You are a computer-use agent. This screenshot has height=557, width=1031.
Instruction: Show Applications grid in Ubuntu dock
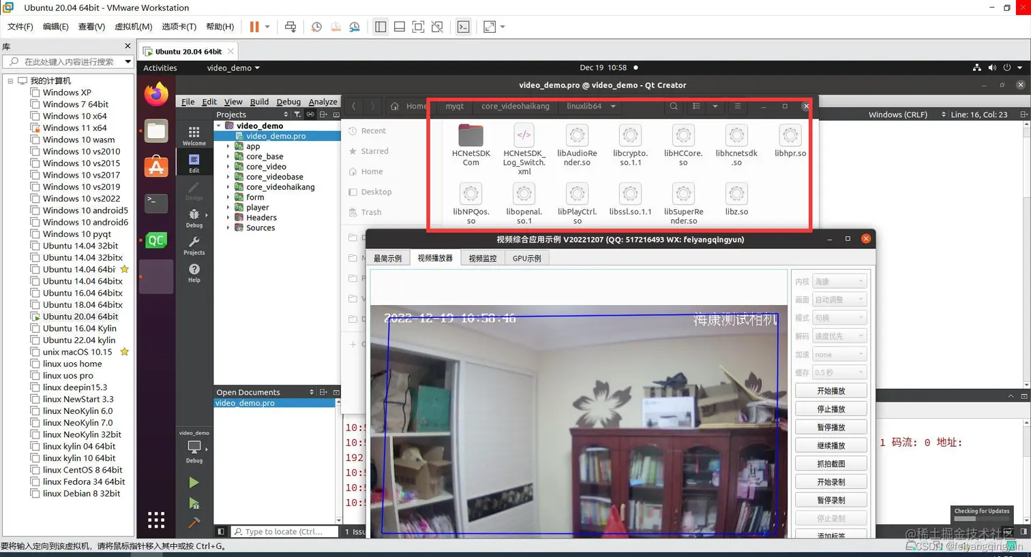point(156,520)
